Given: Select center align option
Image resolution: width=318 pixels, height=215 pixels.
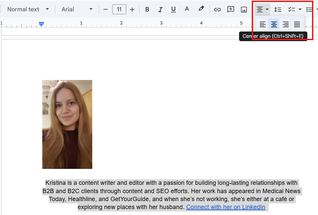Looking at the screenshot, I should tap(274, 24).
